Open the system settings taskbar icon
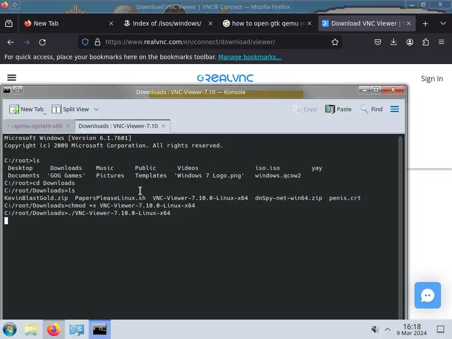The width and height of the screenshot is (452, 339). coord(77,329)
